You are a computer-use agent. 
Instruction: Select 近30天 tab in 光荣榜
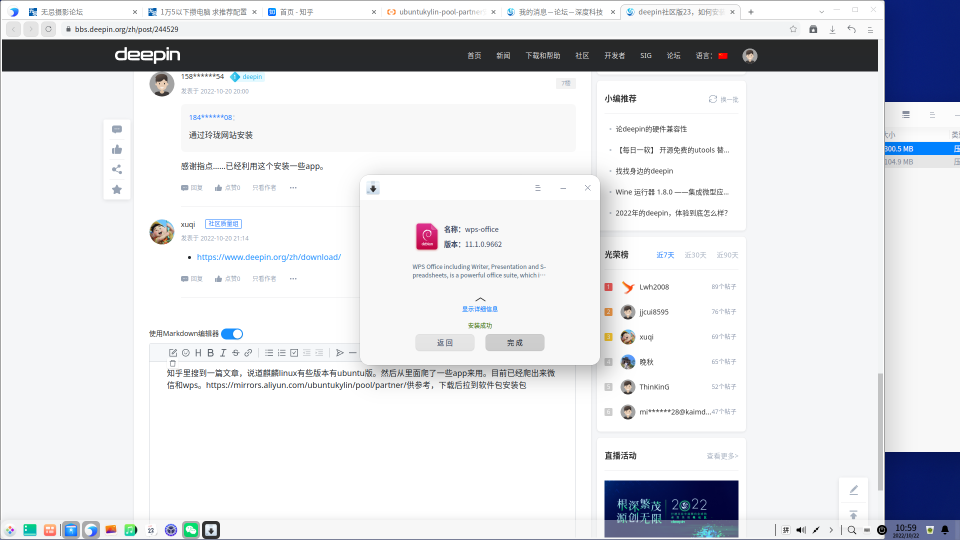695,255
